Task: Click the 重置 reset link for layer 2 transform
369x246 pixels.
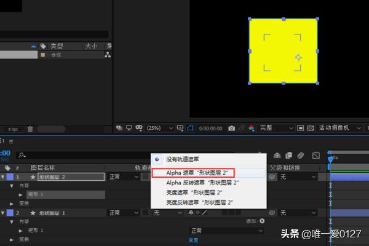Action: 193,240
